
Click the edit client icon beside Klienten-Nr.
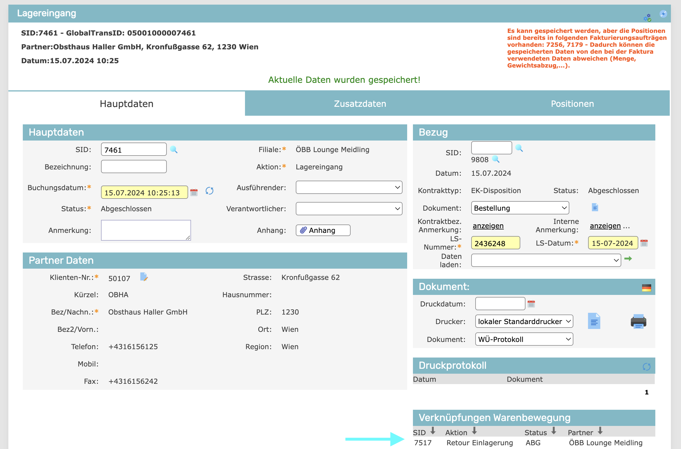144,277
